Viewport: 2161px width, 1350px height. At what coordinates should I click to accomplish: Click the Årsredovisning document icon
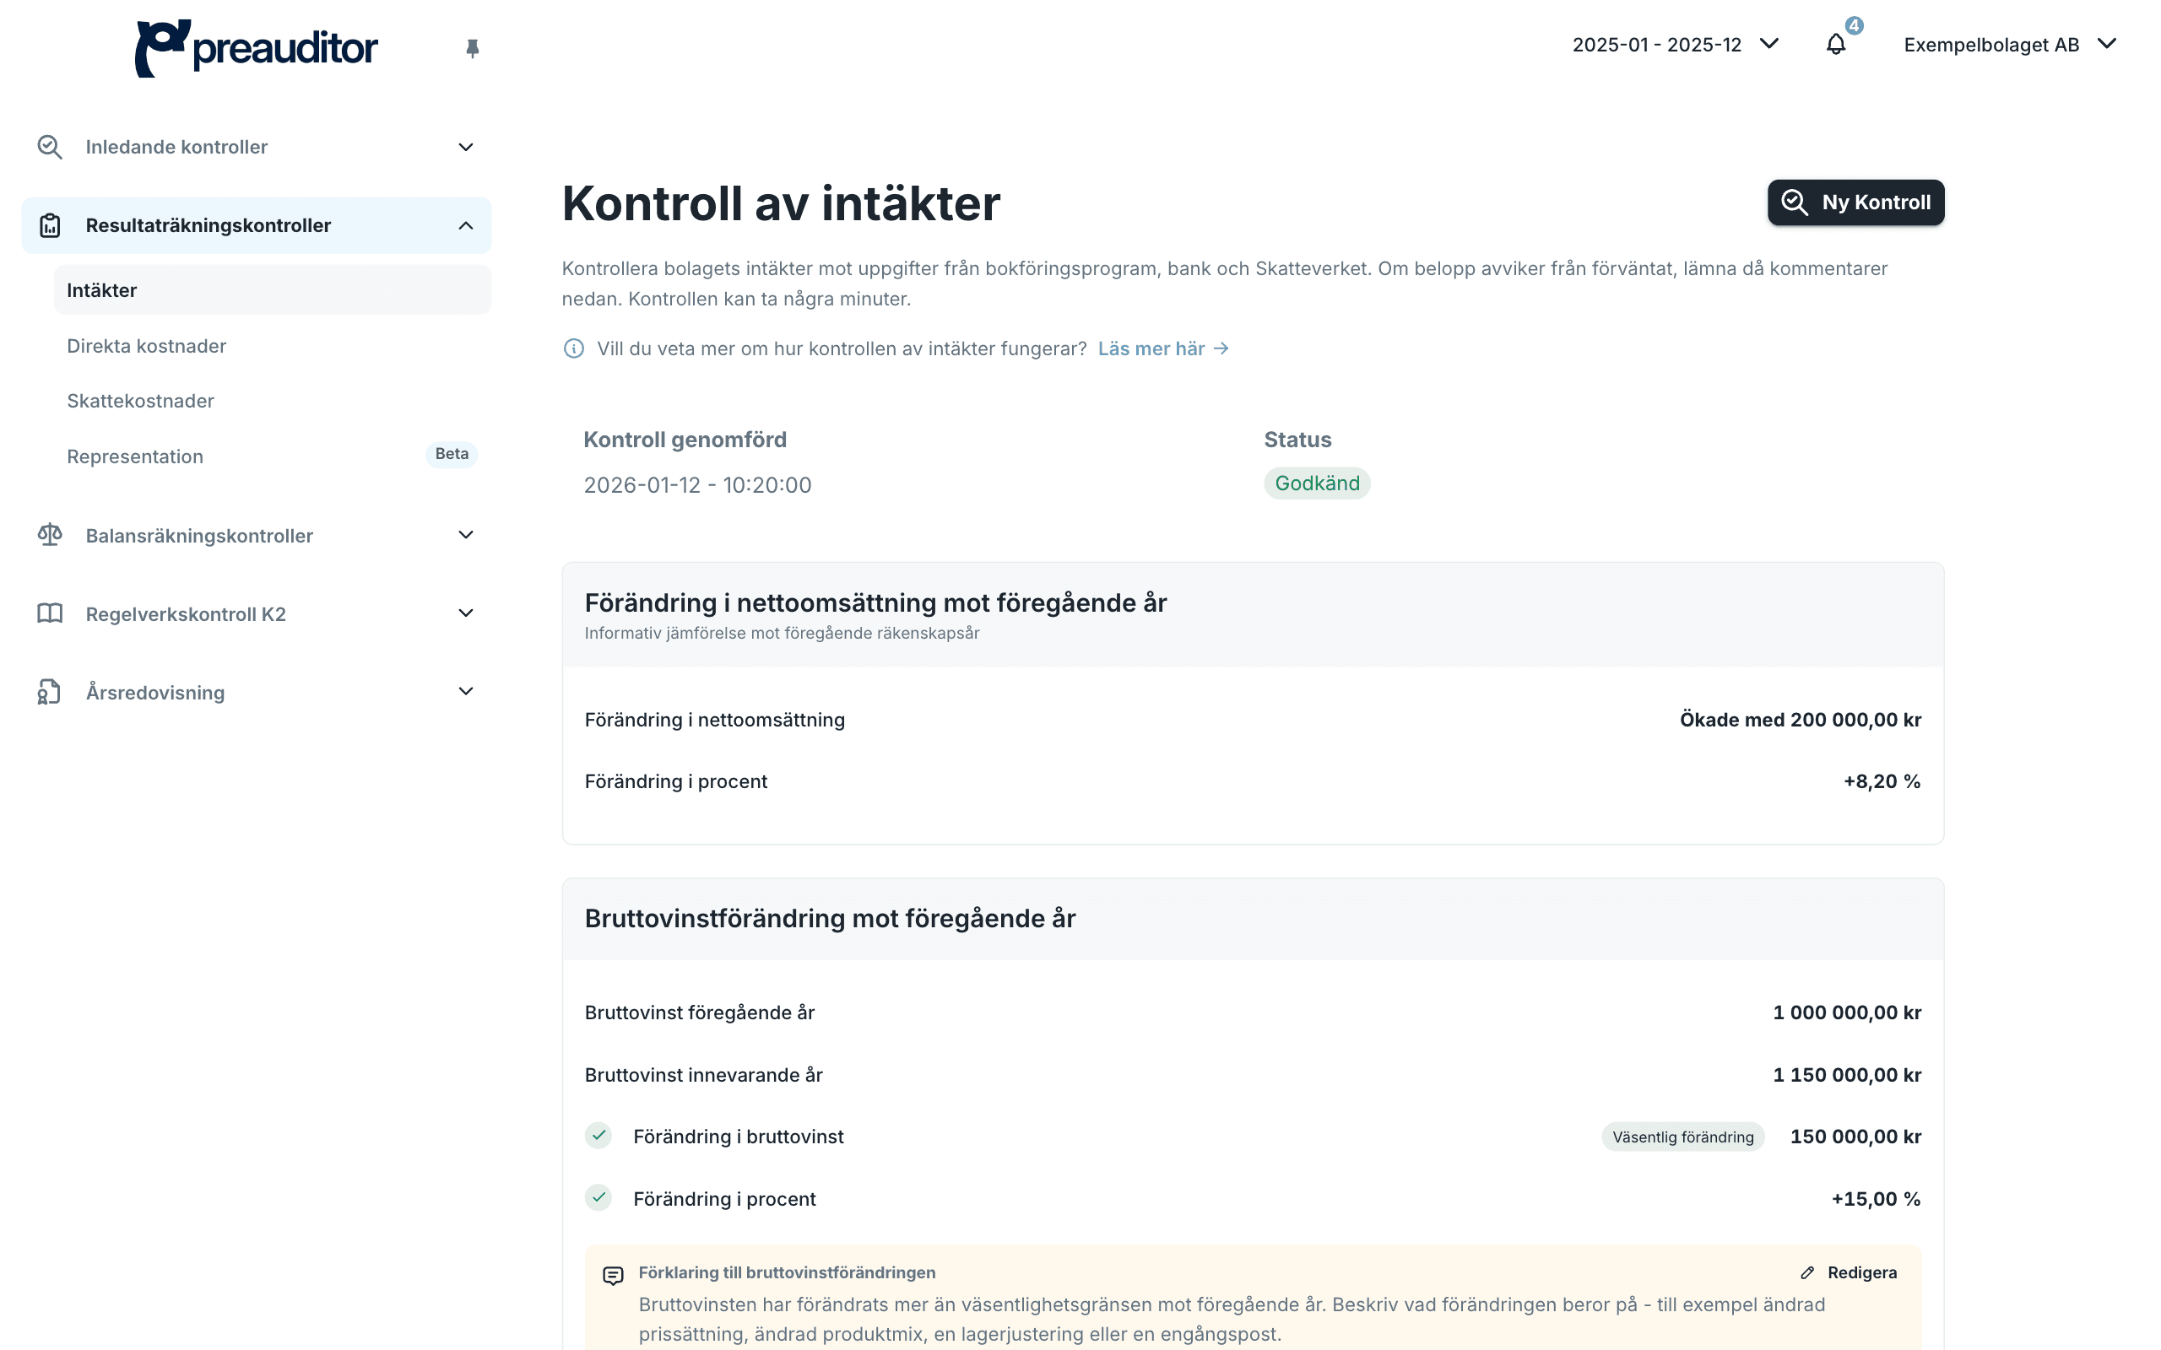(x=50, y=692)
